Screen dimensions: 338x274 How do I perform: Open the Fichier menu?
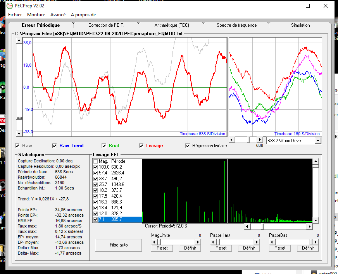tap(15, 15)
